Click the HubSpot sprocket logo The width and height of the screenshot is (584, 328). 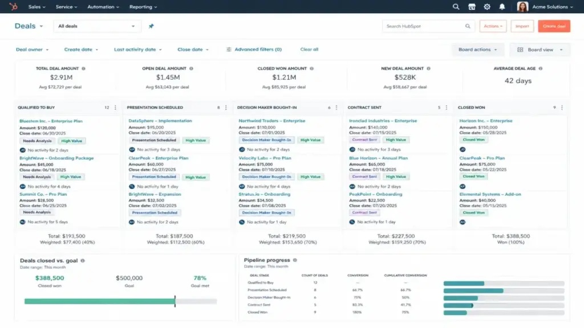pyautogui.click(x=14, y=7)
